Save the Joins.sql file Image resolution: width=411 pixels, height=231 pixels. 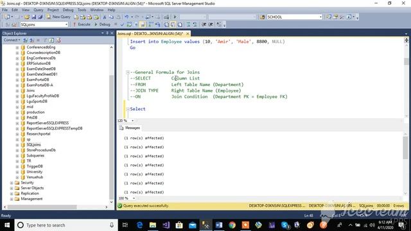coord(34,17)
